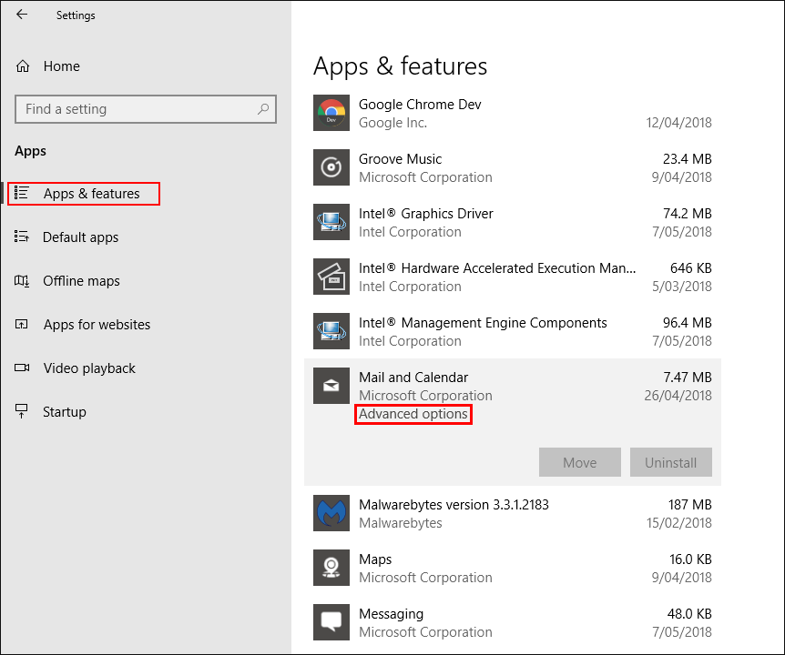785x655 pixels.
Task: Click the Offline maps icon
Action: tap(22, 280)
